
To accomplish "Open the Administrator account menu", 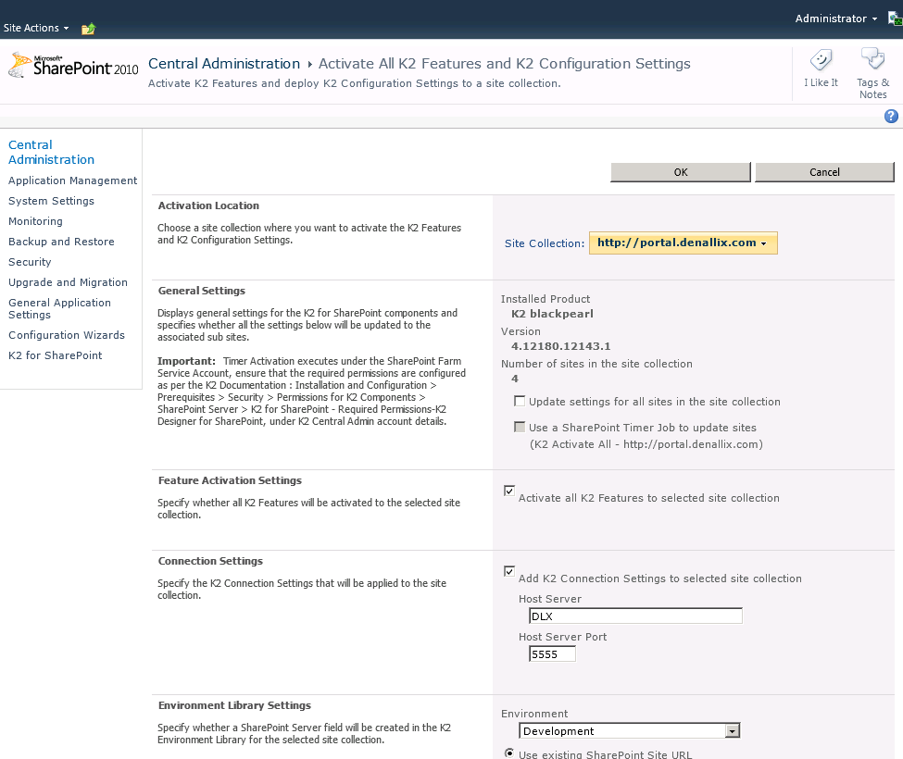I will 835,19.
